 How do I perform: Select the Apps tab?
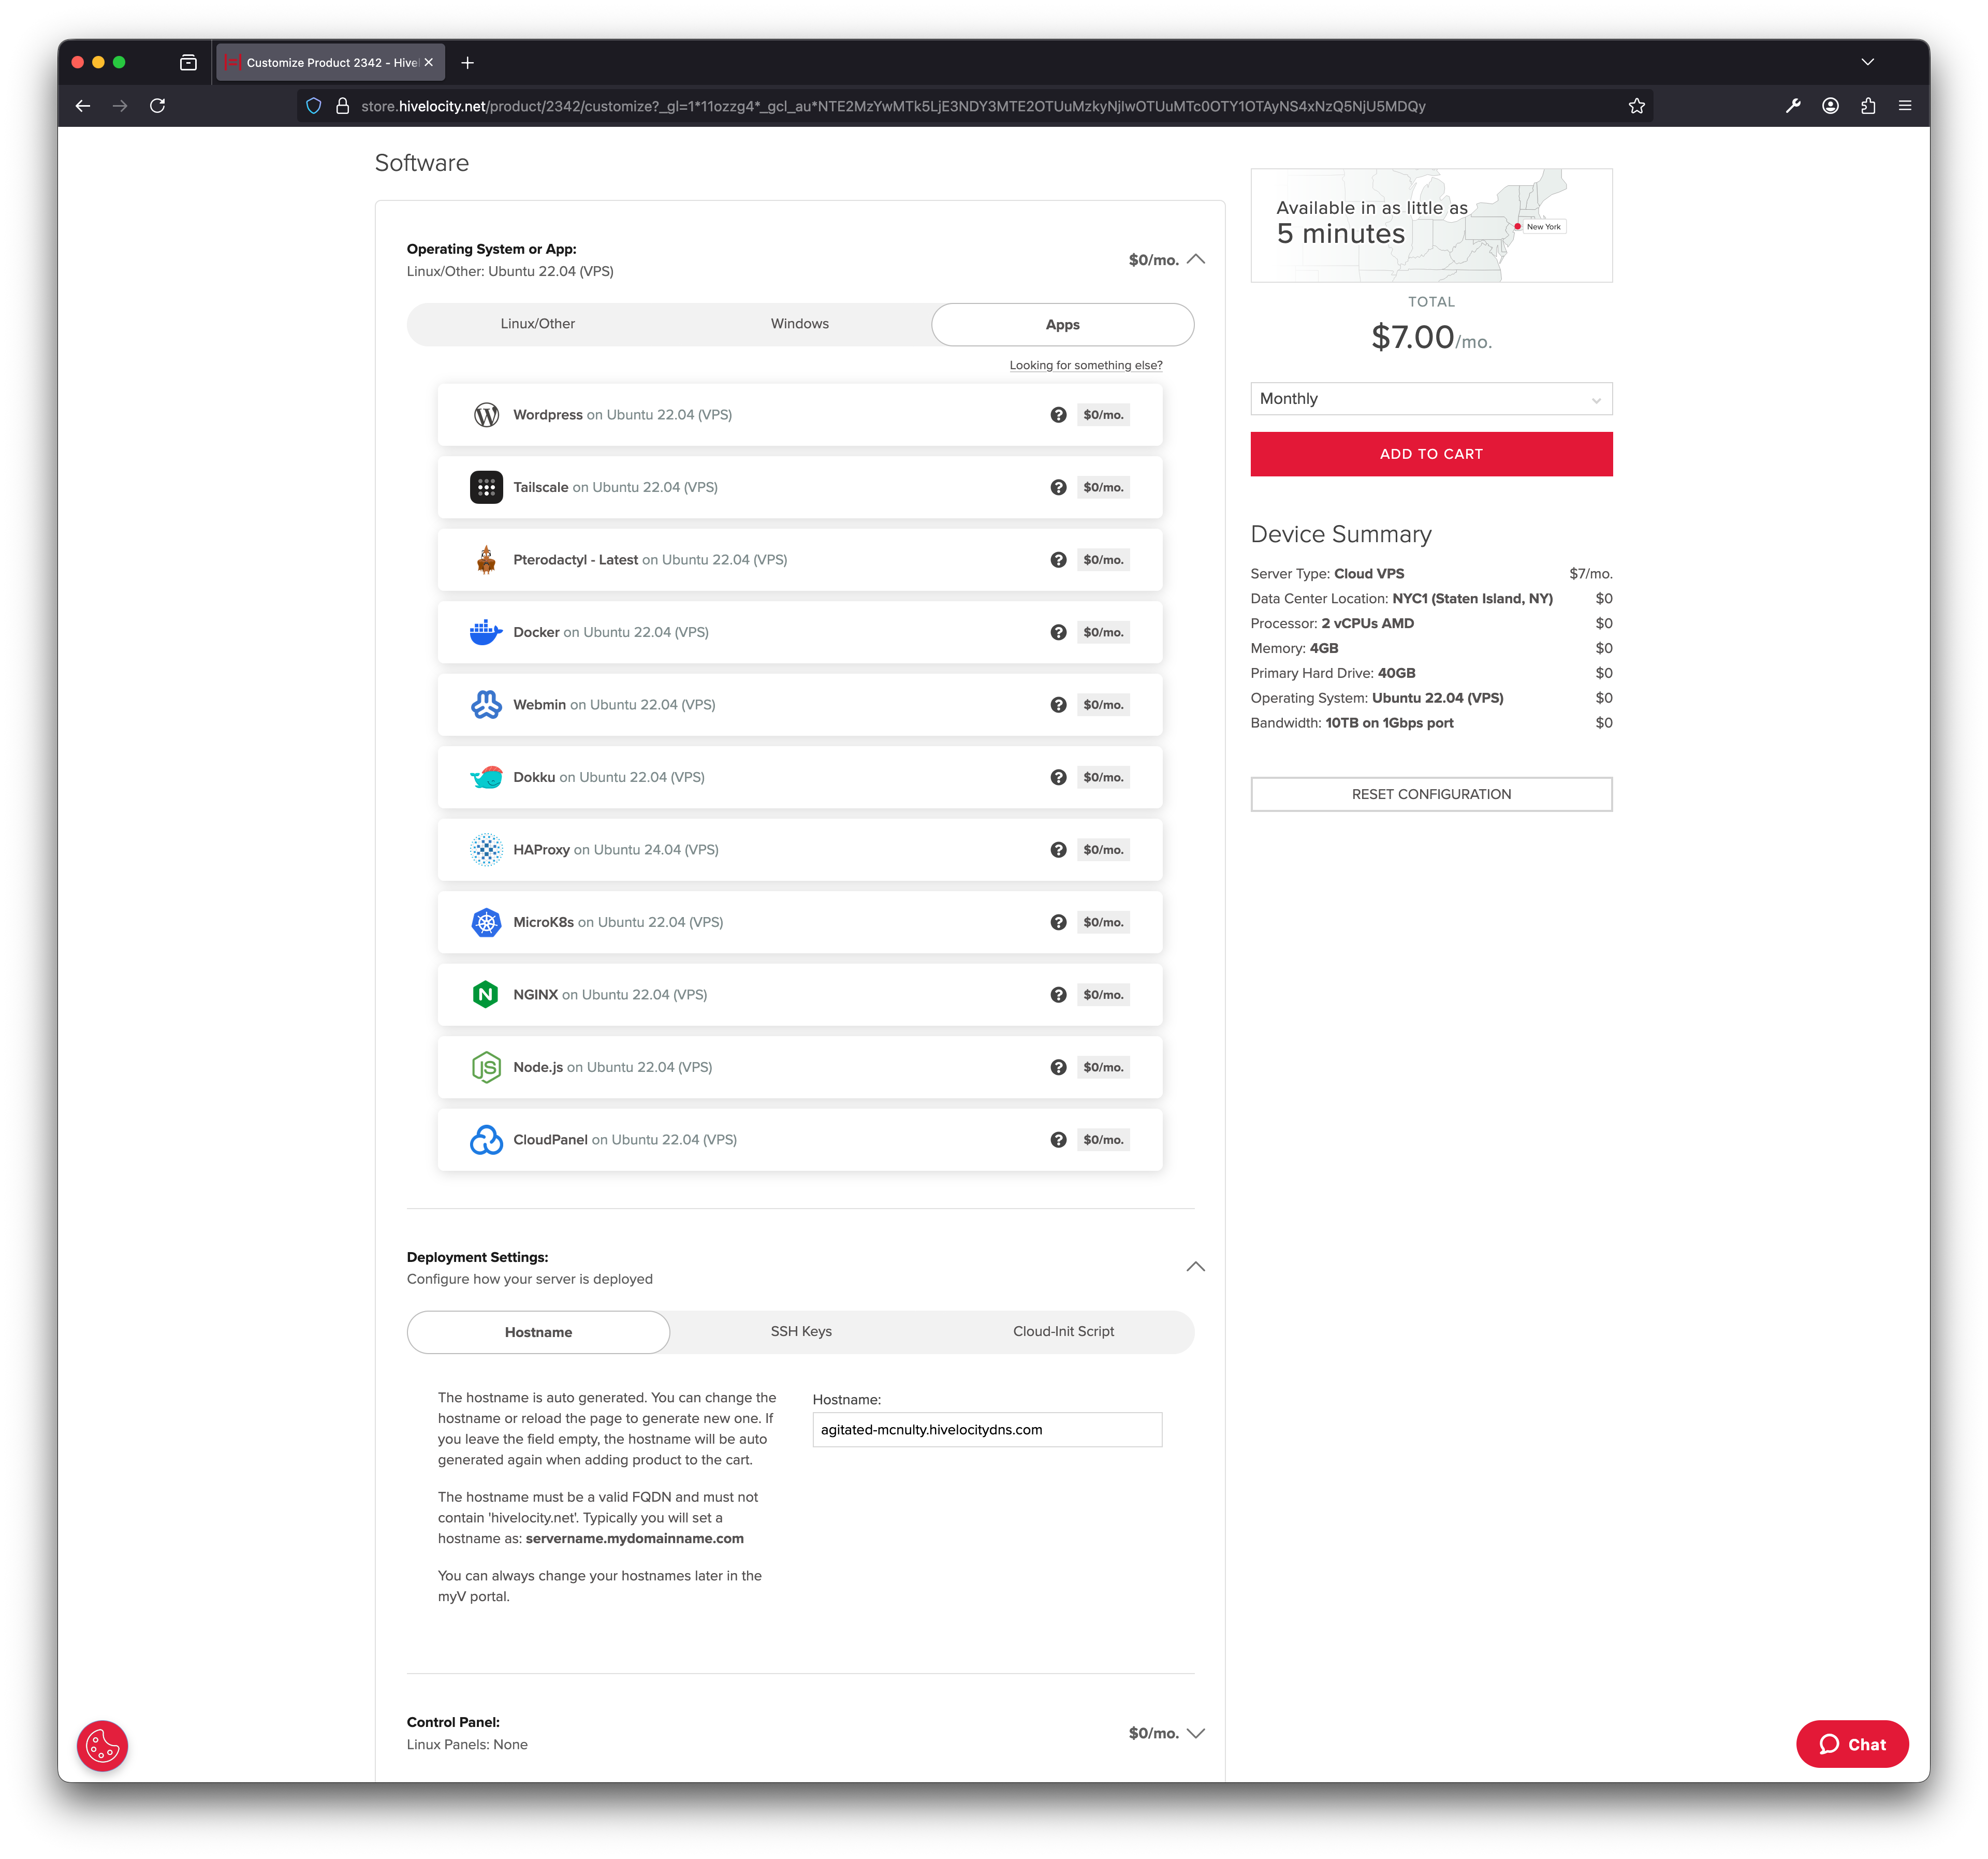pos(1062,325)
